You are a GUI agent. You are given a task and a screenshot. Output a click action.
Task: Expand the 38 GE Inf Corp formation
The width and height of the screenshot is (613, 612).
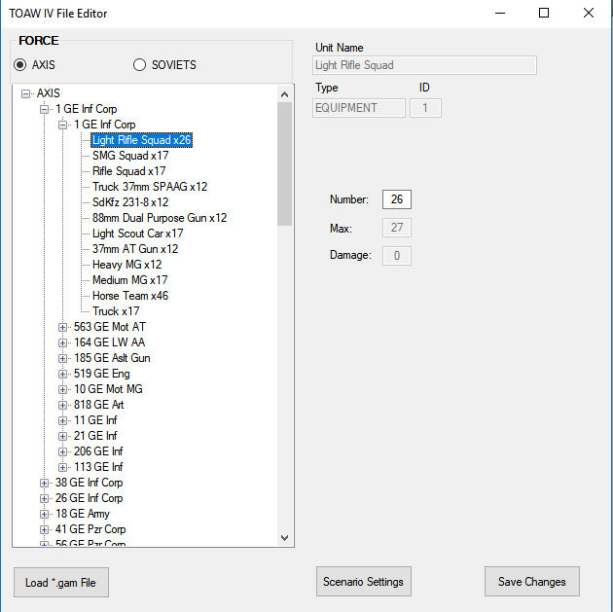(x=44, y=483)
